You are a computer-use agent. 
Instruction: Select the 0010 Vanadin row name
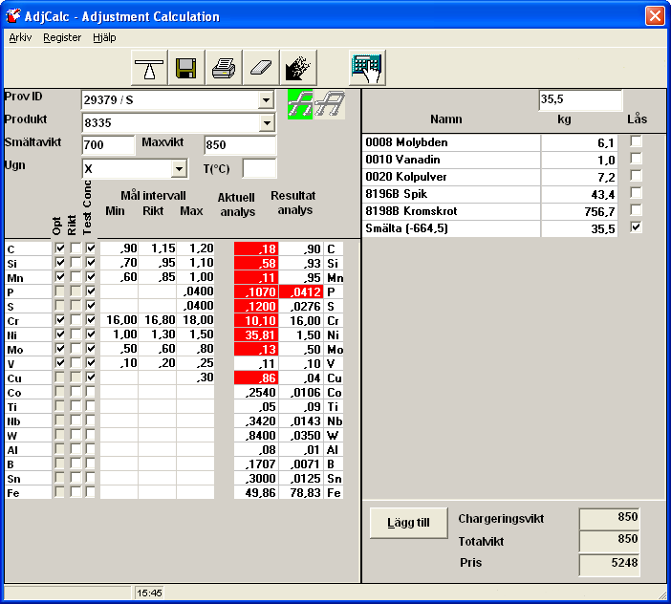[451, 160]
